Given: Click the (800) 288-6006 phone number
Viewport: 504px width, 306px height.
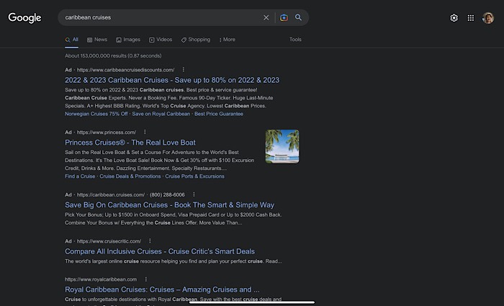Looking at the screenshot, I should click(167, 195).
